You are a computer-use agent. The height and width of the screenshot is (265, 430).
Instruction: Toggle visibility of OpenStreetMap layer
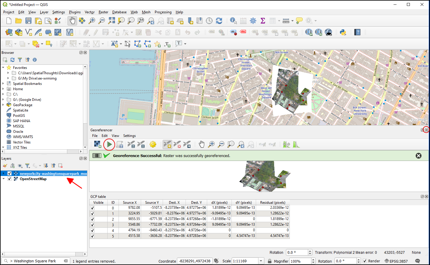[x=9, y=179]
